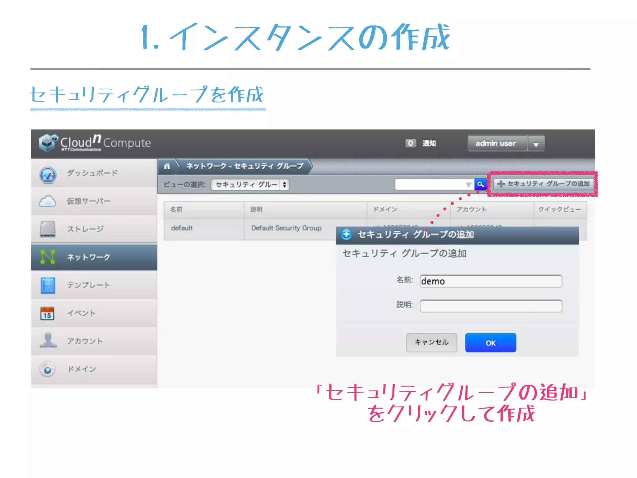Expand the search filter triangle

(468, 185)
